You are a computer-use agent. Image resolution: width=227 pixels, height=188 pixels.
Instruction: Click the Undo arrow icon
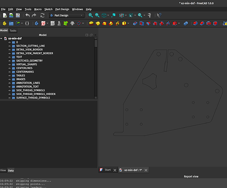28,16
